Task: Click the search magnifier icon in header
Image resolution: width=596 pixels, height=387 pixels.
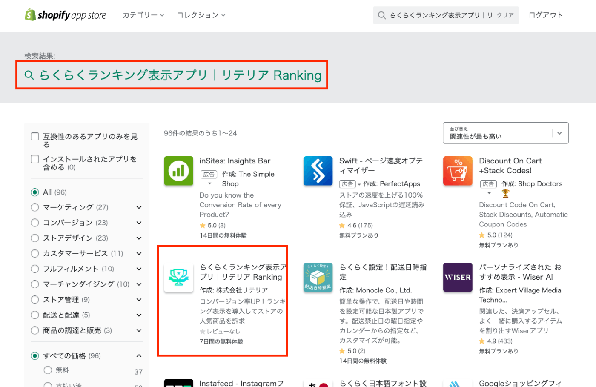Action: (382, 15)
